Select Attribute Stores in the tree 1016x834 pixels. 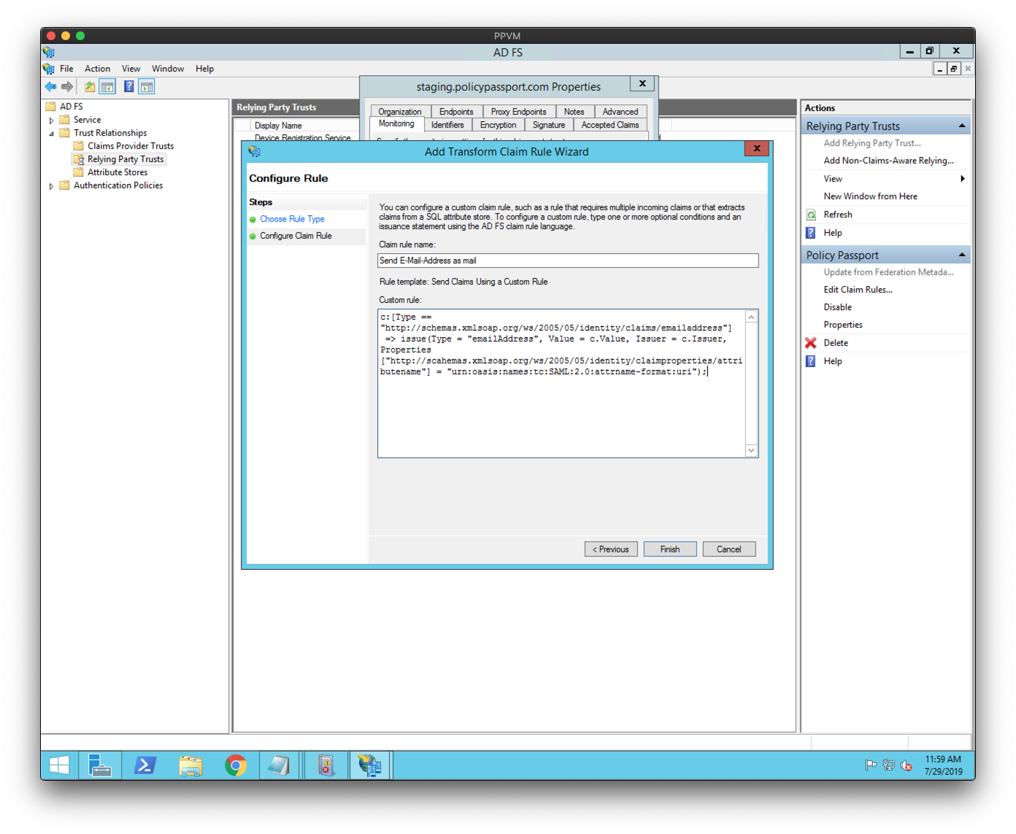tap(118, 172)
